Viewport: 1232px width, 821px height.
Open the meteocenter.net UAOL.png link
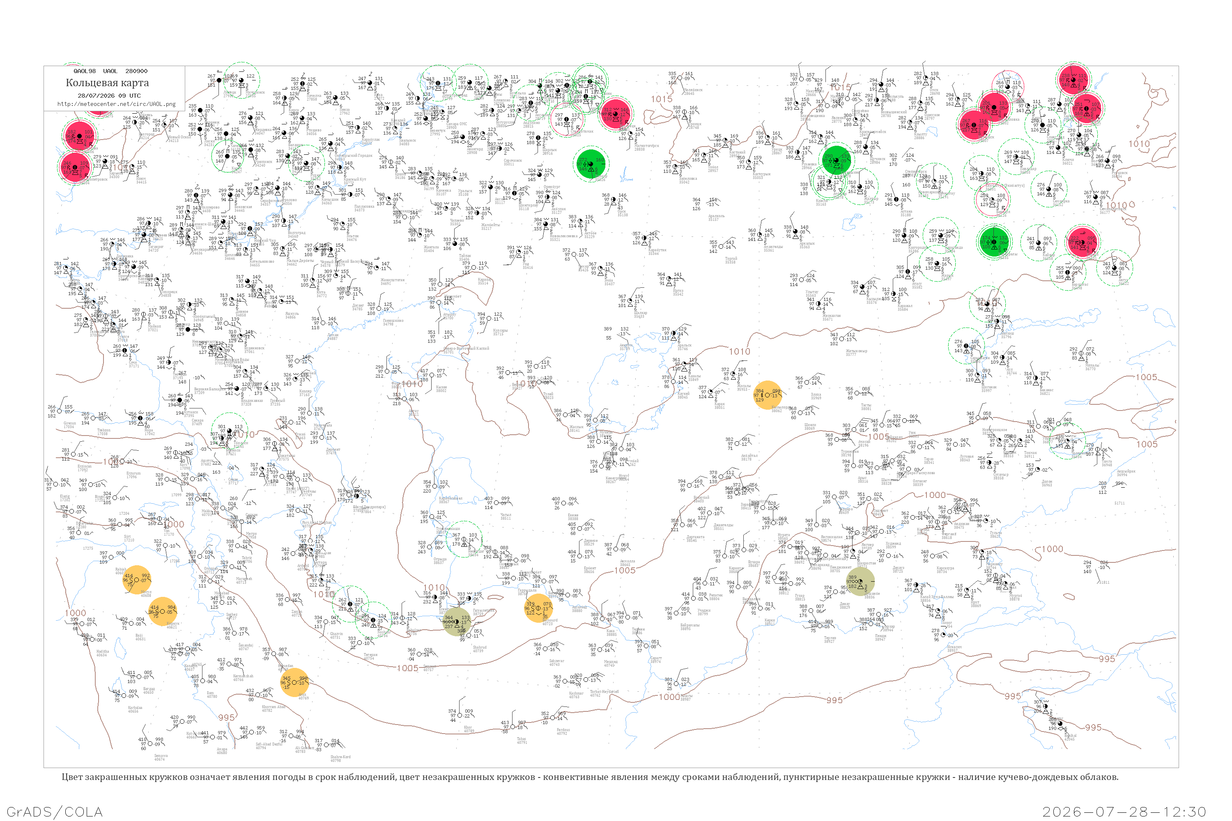pos(116,104)
